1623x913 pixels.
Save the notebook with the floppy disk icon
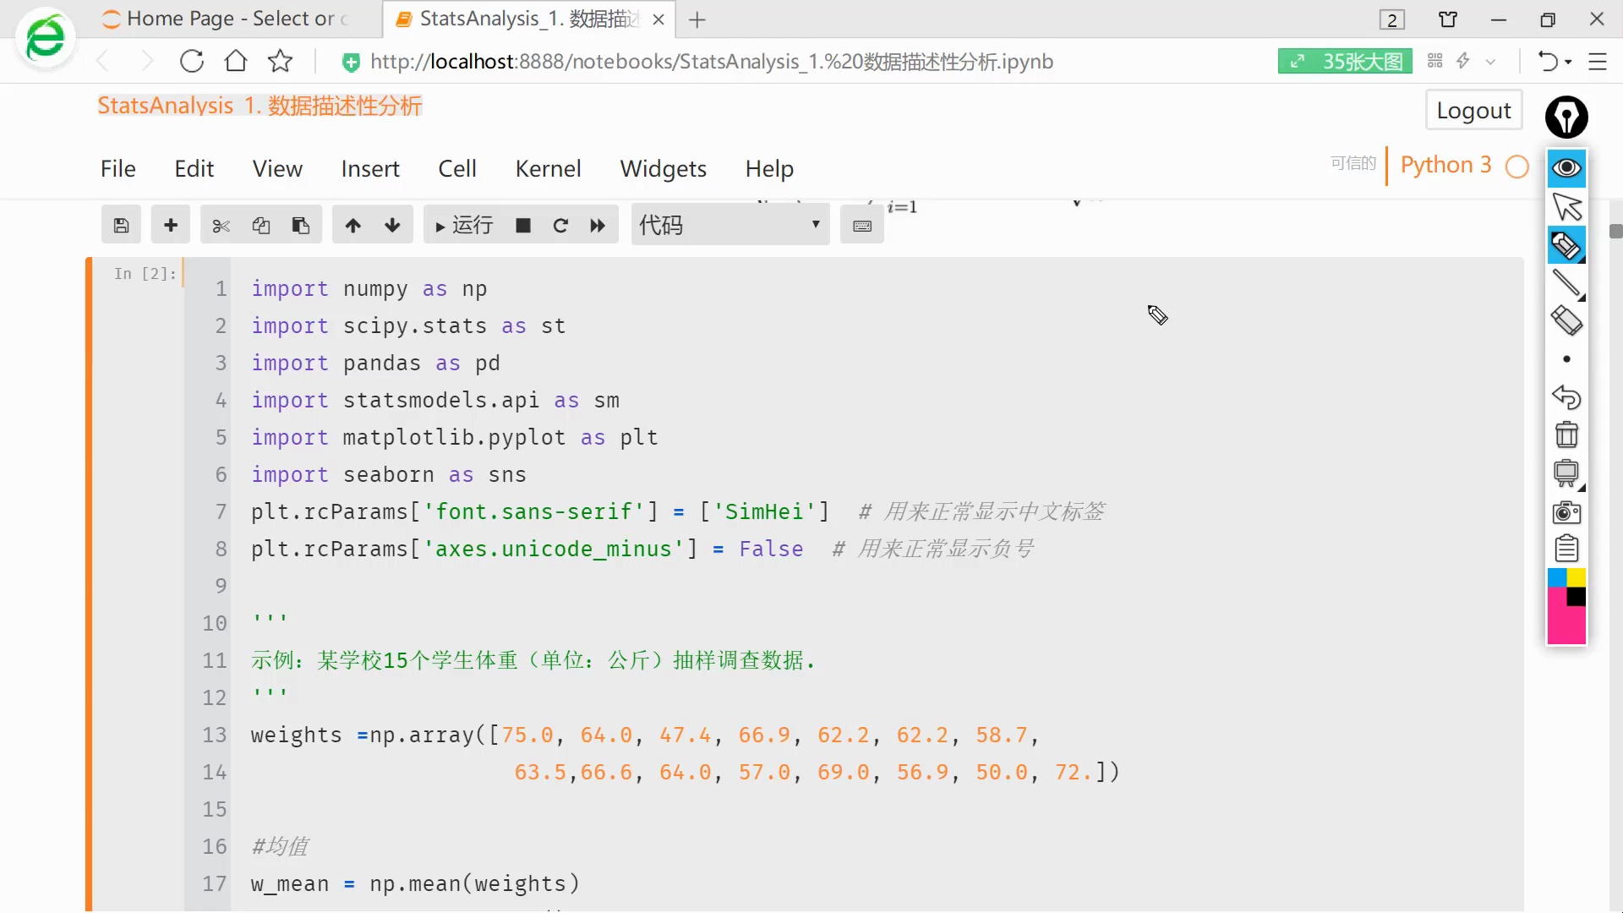[121, 226]
